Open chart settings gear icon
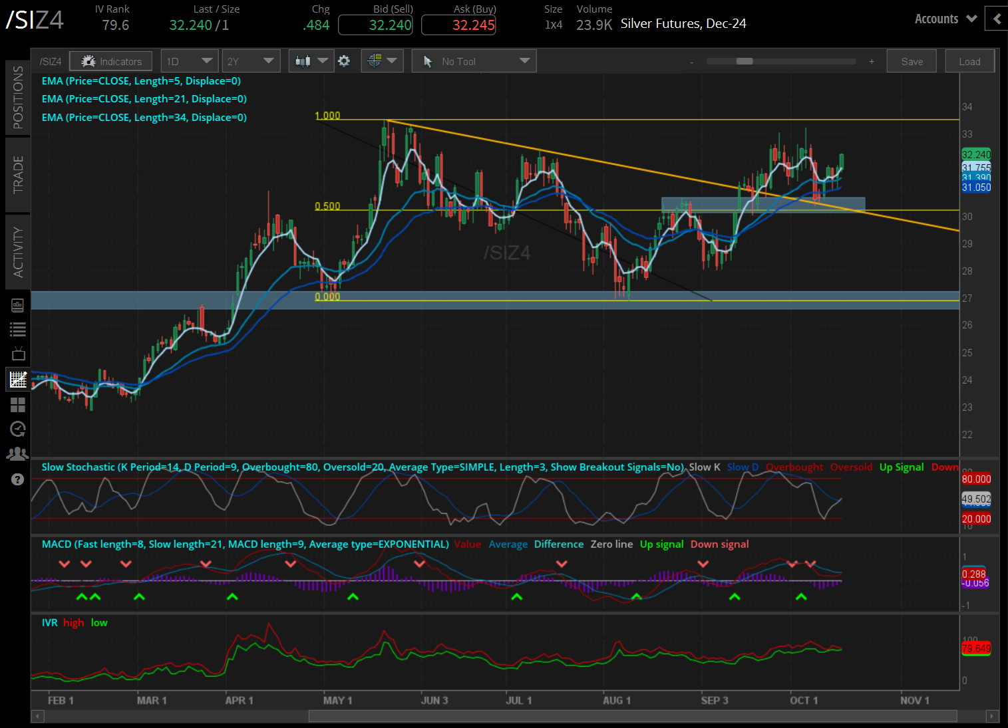 344,61
